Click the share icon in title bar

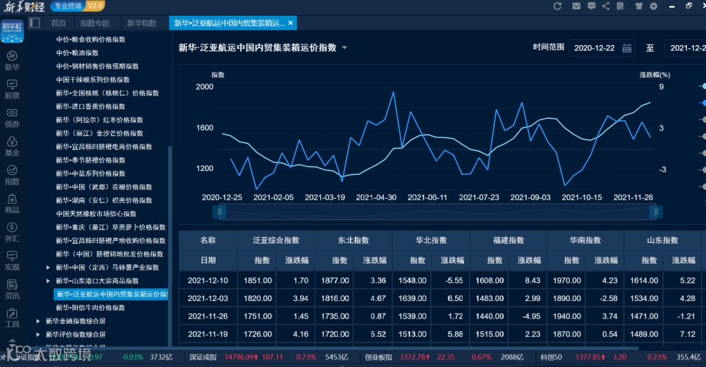pyautogui.click(x=606, y=6)
